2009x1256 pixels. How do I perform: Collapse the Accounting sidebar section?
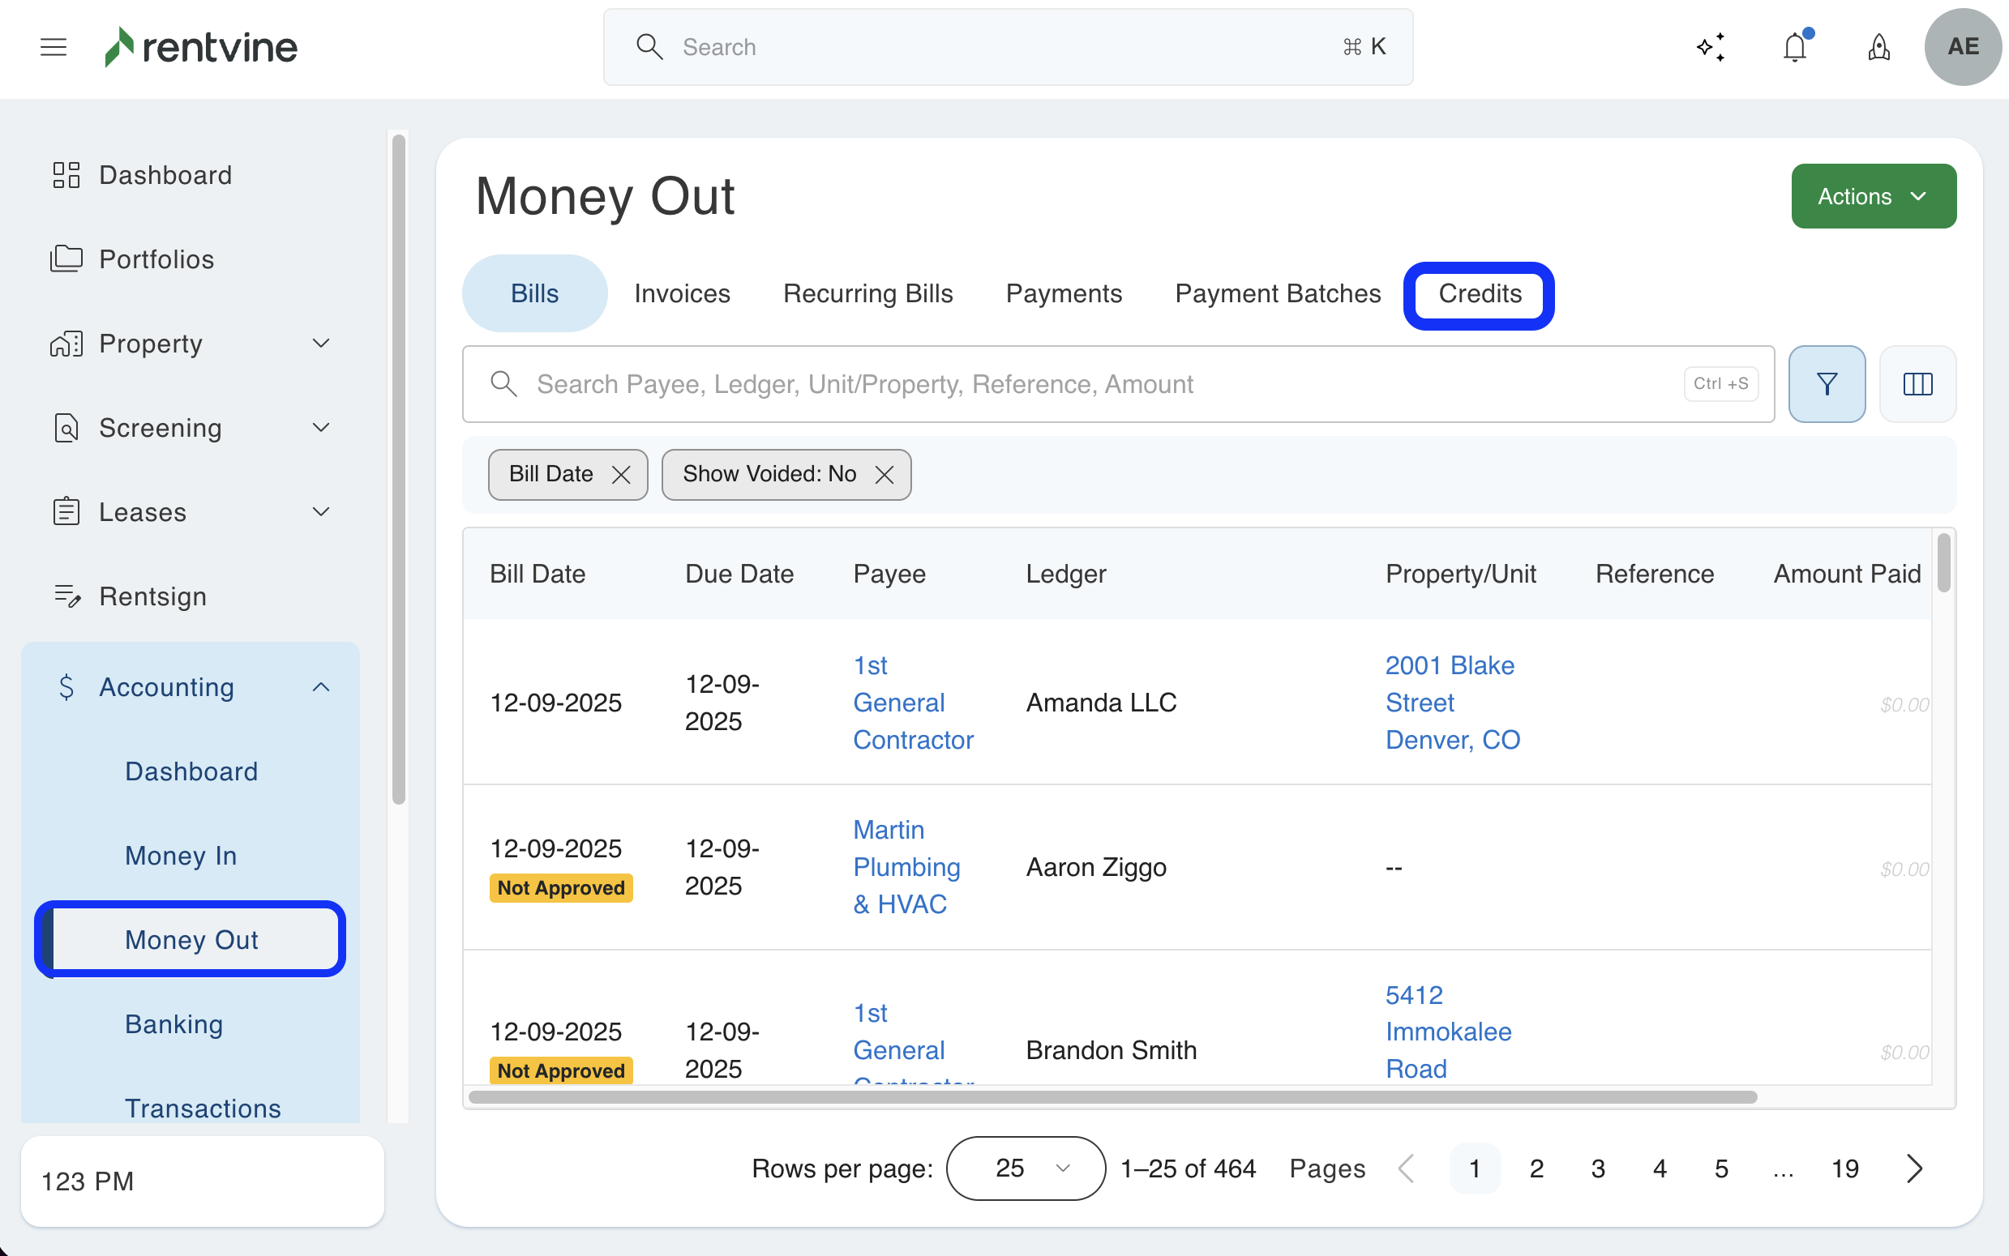tap(321, 687)
